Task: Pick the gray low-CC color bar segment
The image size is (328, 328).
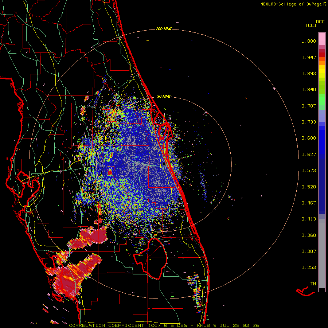Action: (x=322, y=253)
